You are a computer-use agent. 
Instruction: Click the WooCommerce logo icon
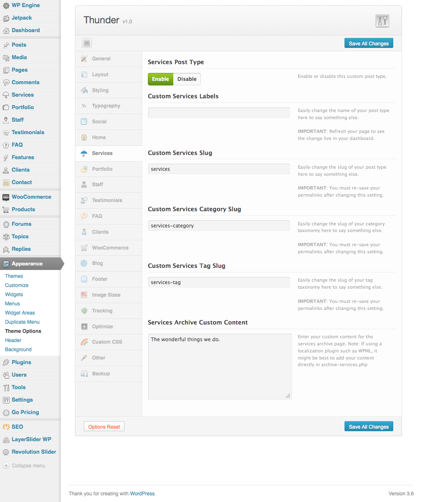(x=6, y=197)
